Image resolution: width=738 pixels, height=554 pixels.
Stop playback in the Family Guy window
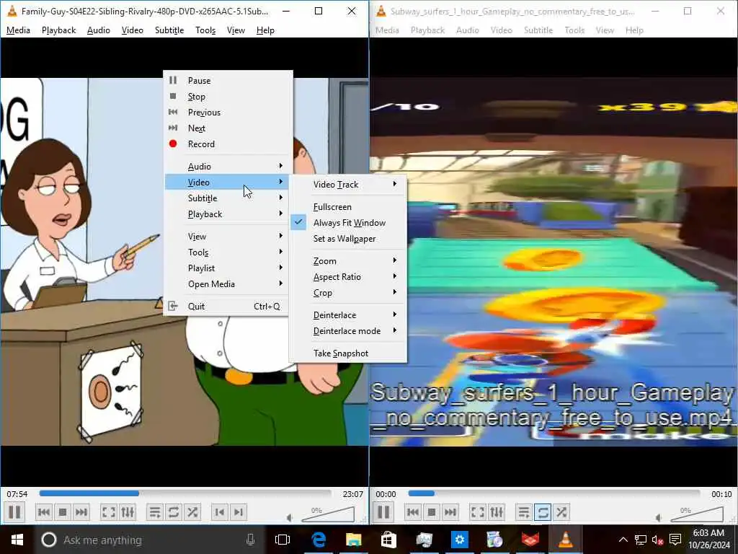pyautogui.click(x=63, y=512)
